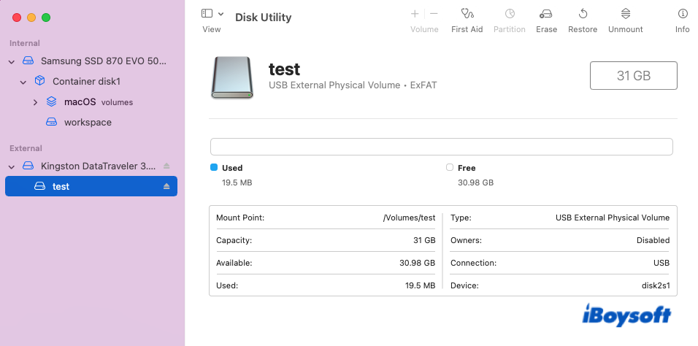The width and height of the screenshot is (698, 346).
Task: Collapse the Kingston DataTraveler tree
Action: [x=12, y=166]
